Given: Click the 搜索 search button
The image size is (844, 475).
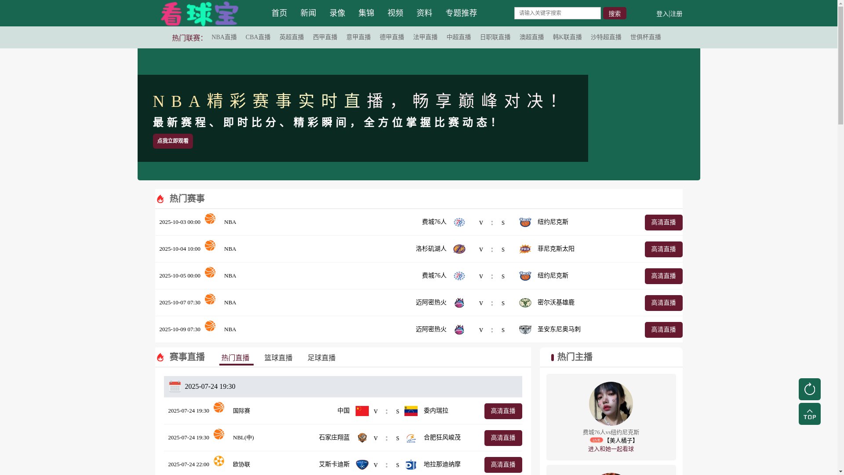Looking at the screenshot, I should coord(615,13).
